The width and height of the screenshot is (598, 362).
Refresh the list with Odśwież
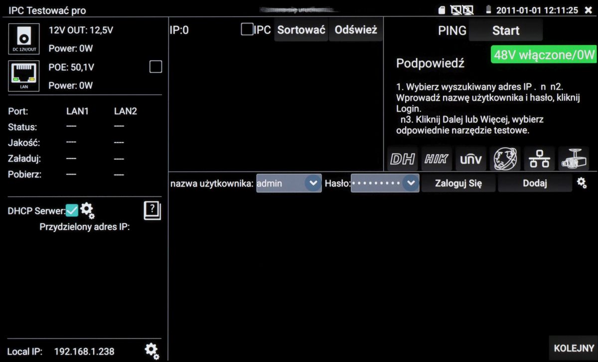(356, 30)
